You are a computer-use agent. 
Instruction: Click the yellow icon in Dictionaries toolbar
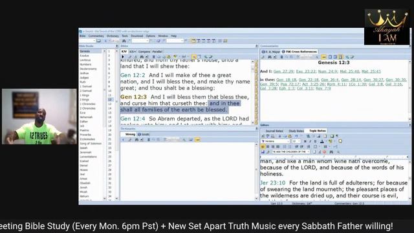click(x=197, y=140)
